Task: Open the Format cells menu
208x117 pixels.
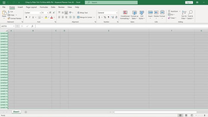Action: [x=162, y=15]
